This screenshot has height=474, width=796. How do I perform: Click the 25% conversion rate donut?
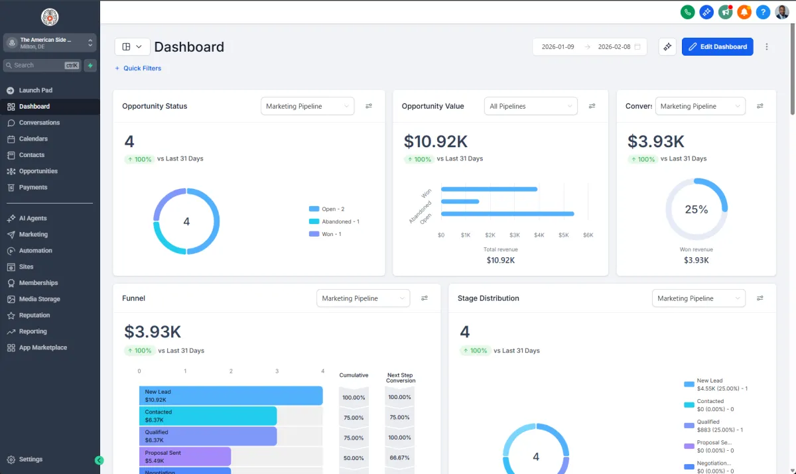pos(696,209)
